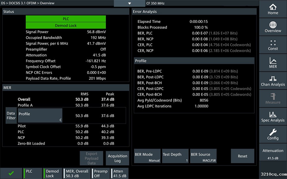Adjust Attenuation 41.5 dB in sidebar
This screenshot has width=287, height=179.
click(273, 154)
